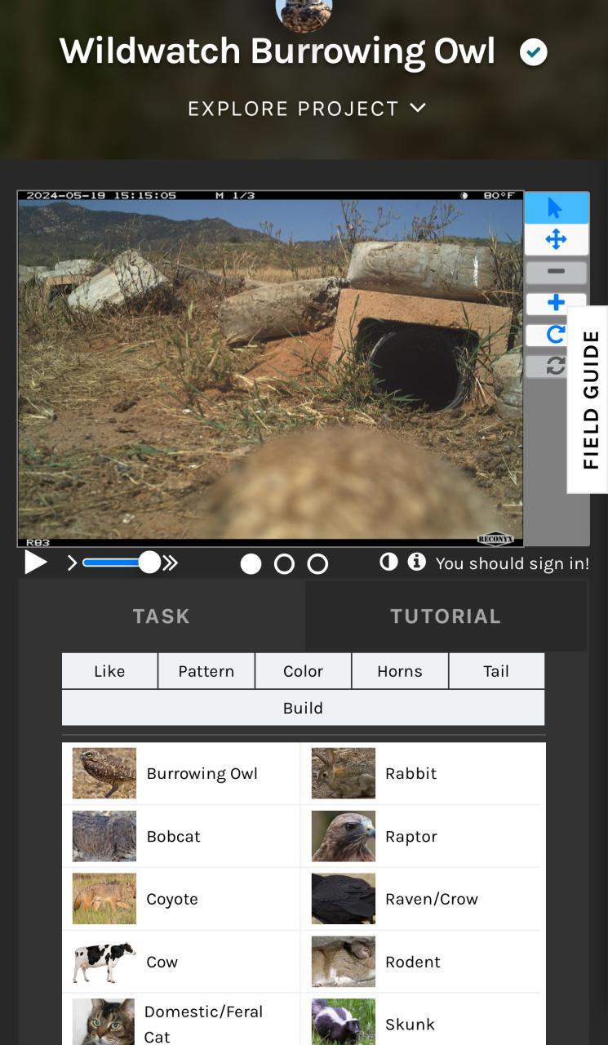Open the Horns filter
Image resolution: width=608 pixels, height=1045 pixels.
[x=400, y=671]
